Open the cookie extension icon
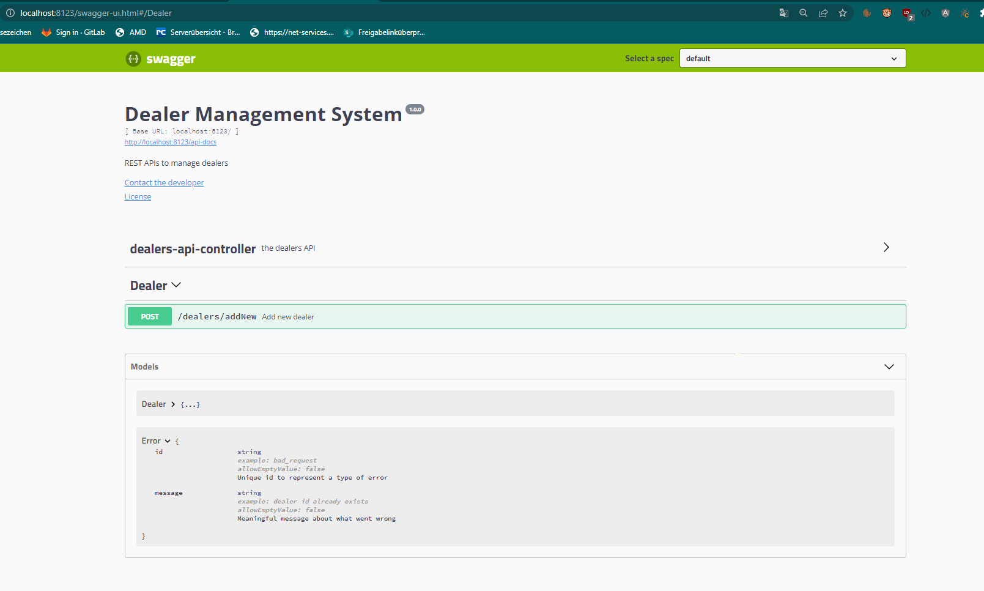Viewport: 984px width, 591px height. (867, 13)
